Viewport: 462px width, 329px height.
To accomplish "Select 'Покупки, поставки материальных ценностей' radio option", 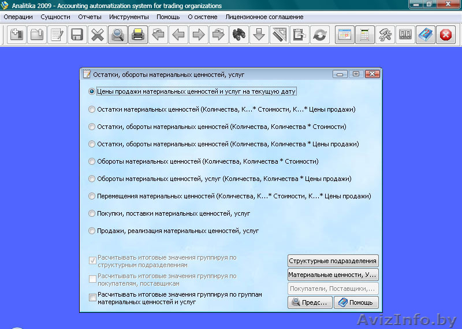I will (x=92, y=213).
